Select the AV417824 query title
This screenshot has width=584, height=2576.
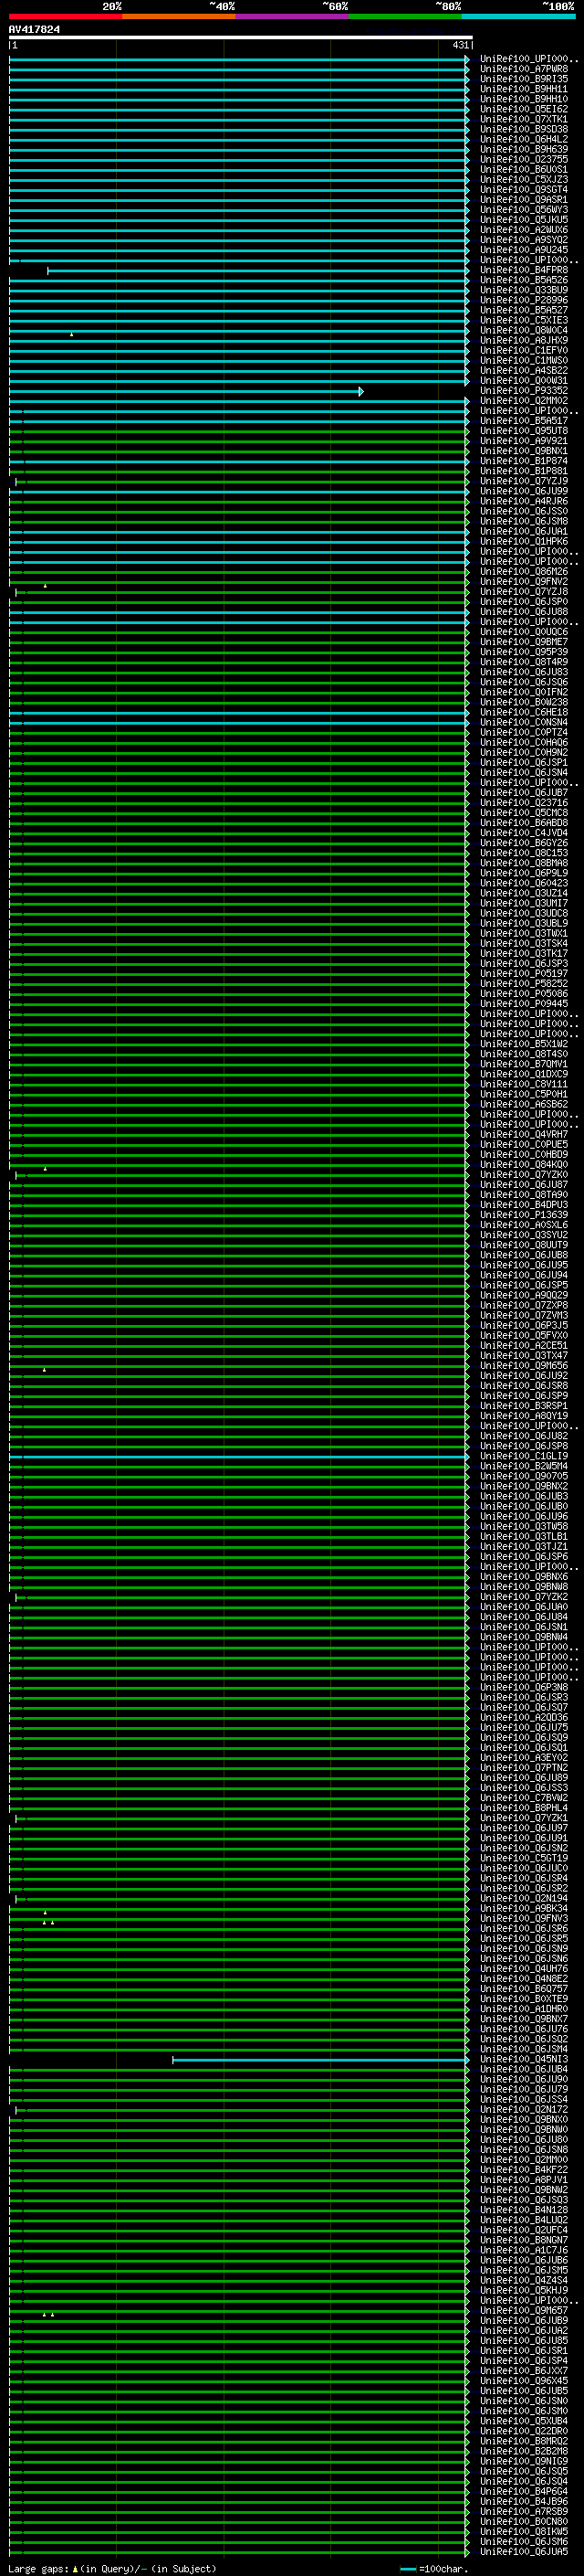(x=34, y=30)
